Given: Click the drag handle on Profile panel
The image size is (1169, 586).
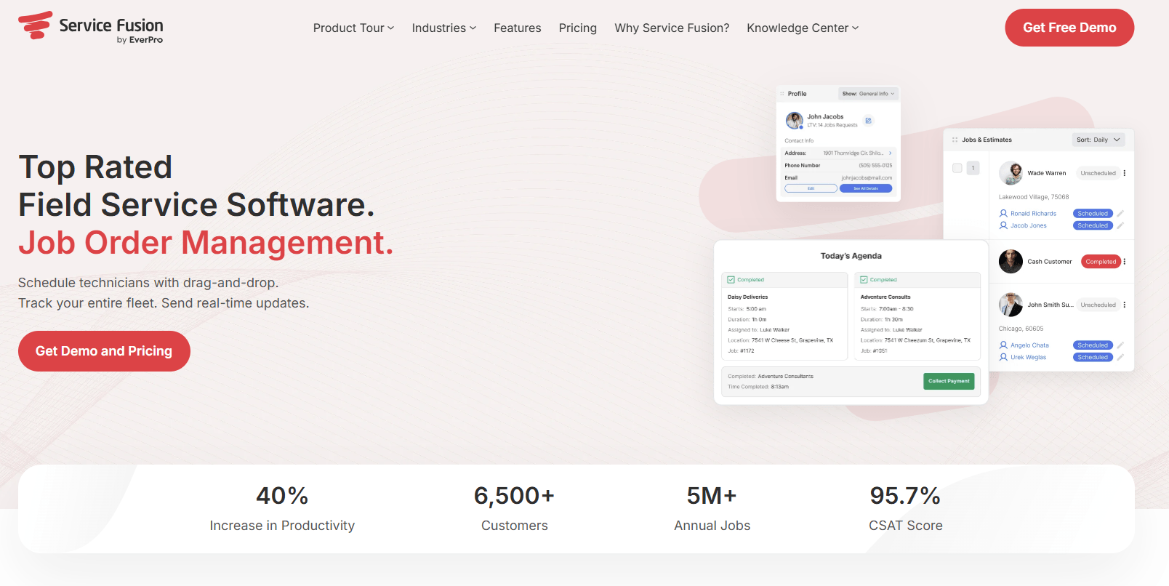Looking at the screenshot, I should [782, 94].
